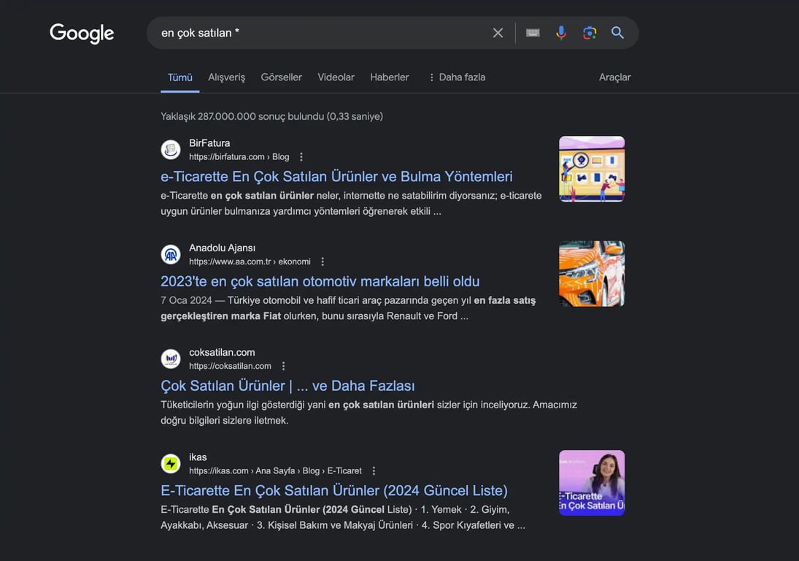
Task: Click inside the Google search input field
Action: point(314,32)
